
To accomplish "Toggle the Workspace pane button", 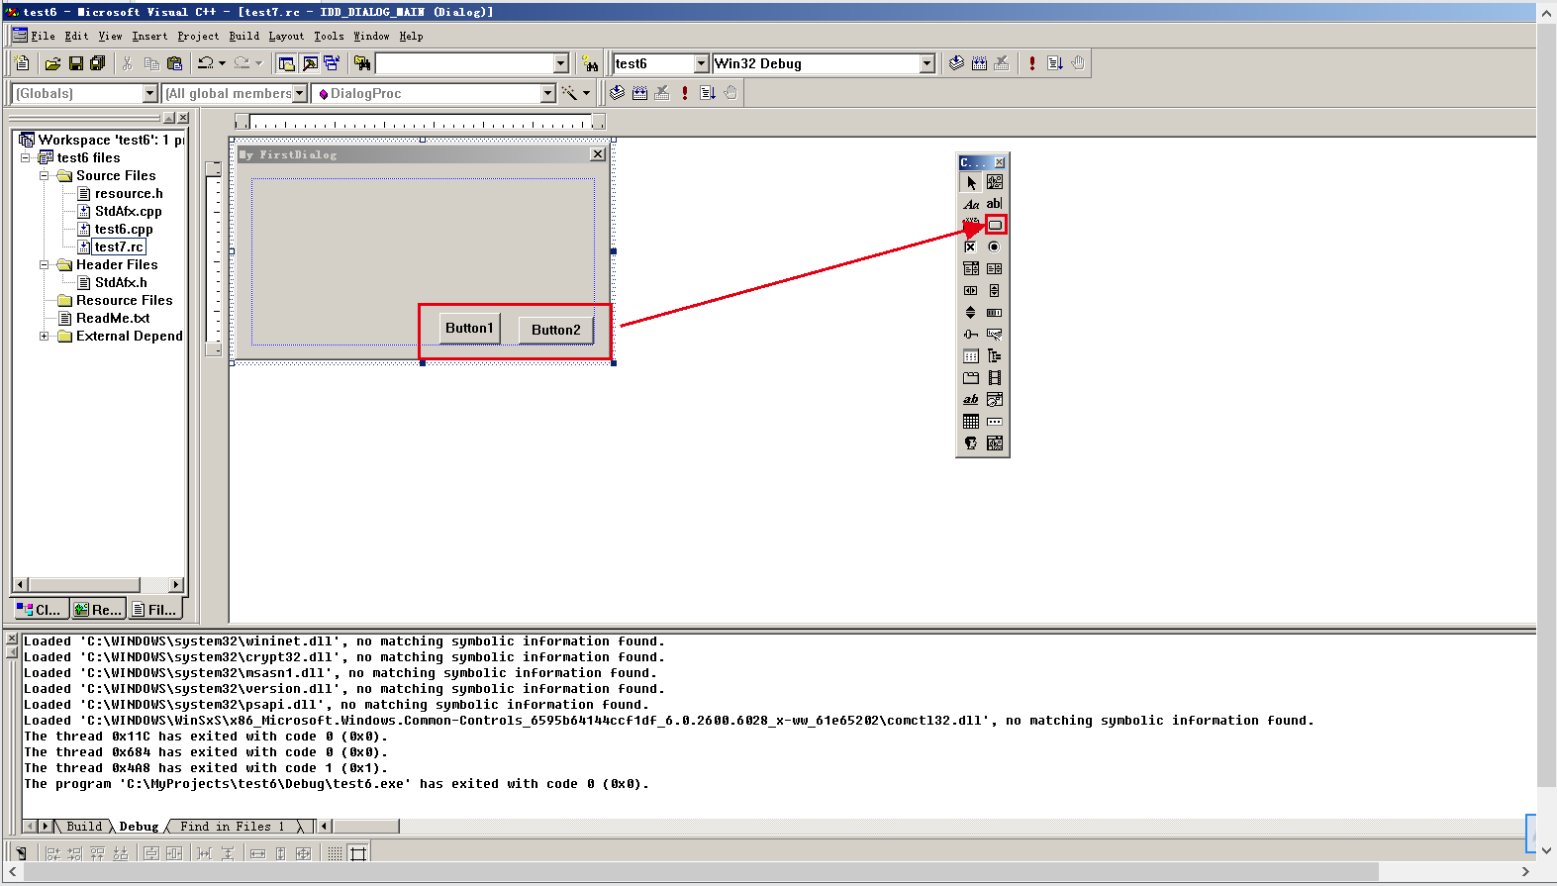I will point(286,63).
